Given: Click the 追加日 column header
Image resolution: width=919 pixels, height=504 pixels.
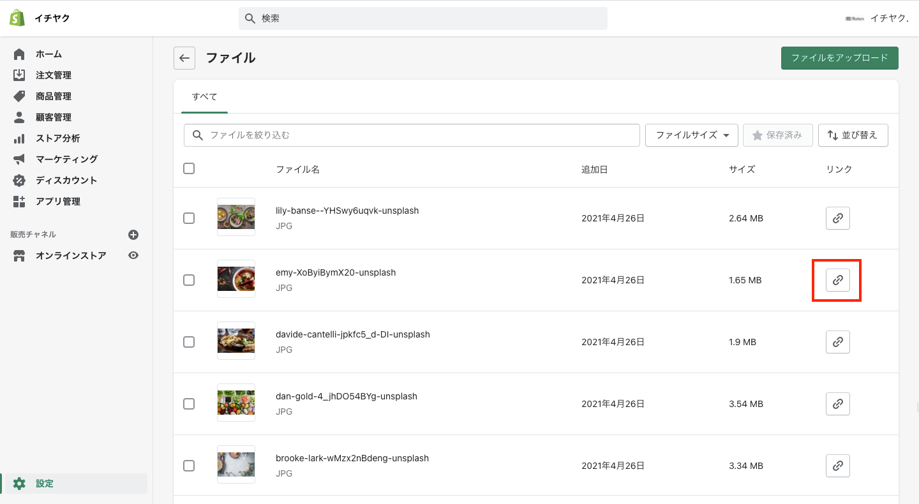Looking at the screenshot, I should [594, 170].
